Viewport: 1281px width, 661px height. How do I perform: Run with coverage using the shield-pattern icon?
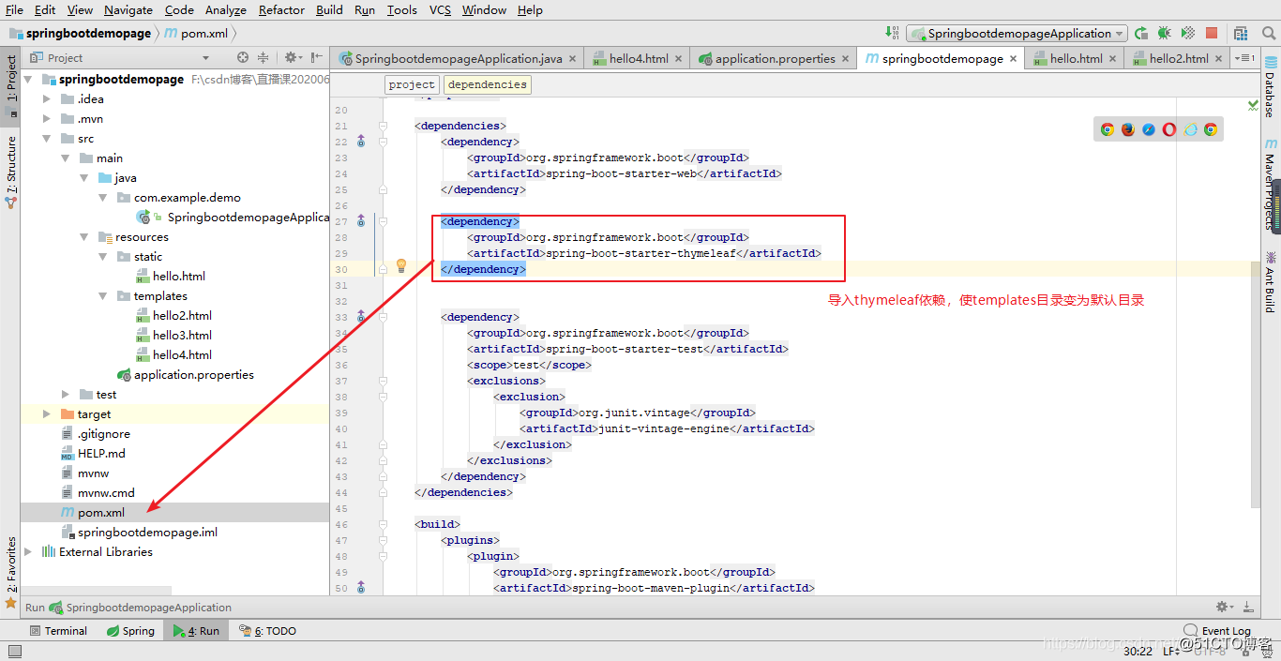tap(1188, 33)
